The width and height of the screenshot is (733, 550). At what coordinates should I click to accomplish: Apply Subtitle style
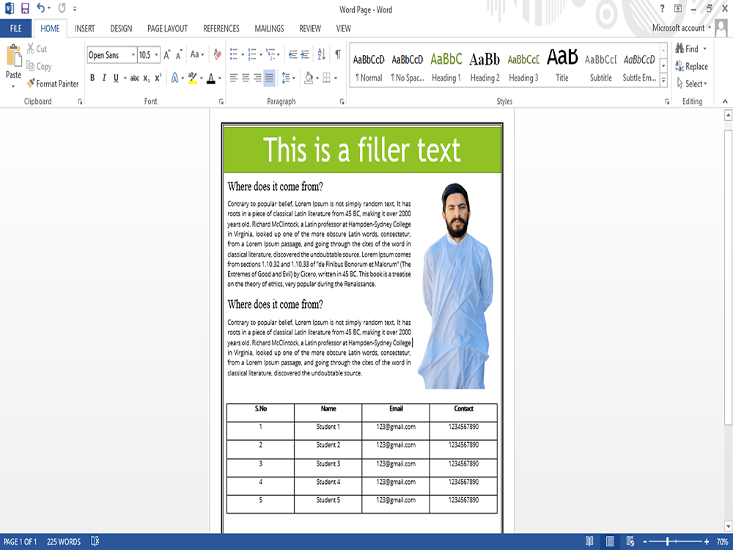601,67
